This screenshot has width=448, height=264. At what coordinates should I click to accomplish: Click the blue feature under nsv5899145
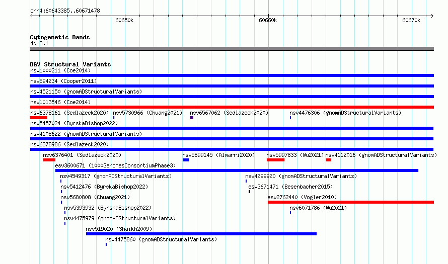[x=186, y=160]
